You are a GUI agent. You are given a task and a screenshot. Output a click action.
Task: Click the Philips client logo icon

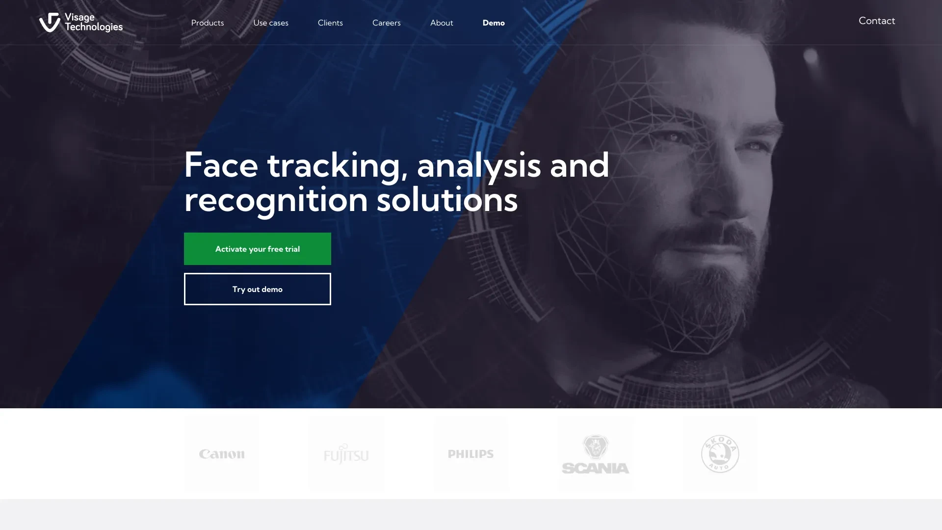(471, 453)
